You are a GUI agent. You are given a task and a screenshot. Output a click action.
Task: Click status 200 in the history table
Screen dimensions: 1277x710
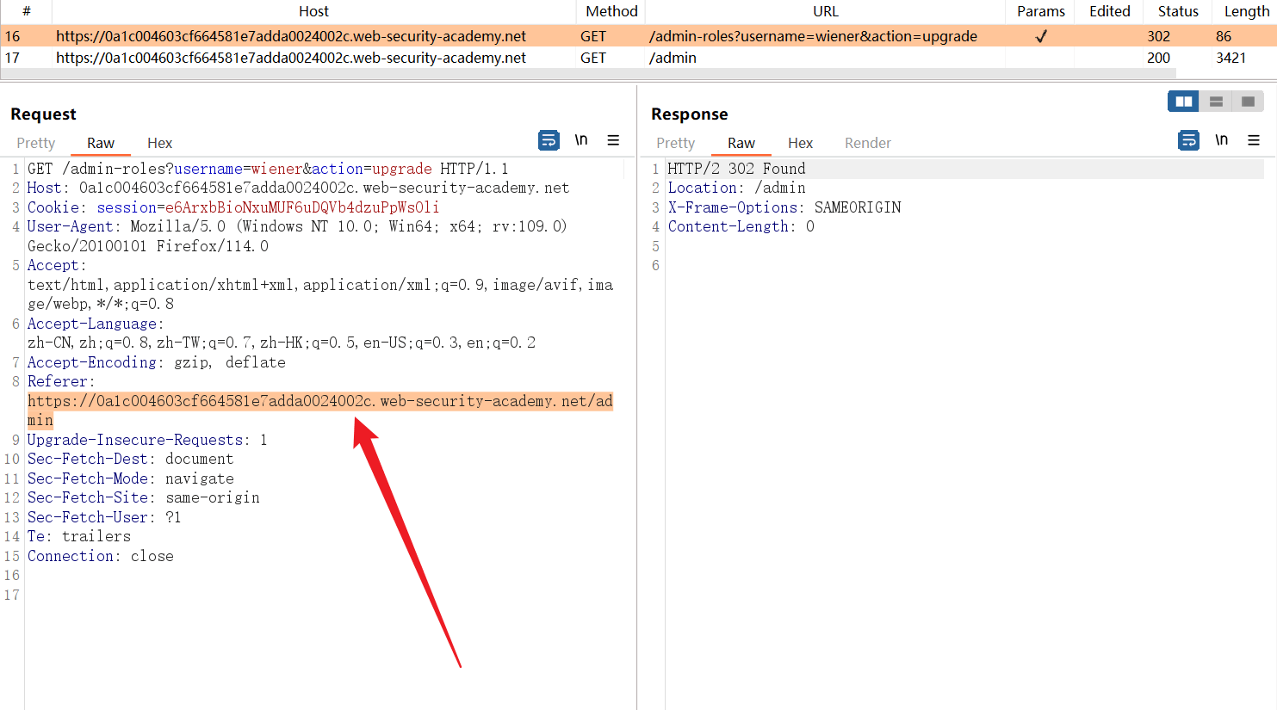(x=1159, y=58)
